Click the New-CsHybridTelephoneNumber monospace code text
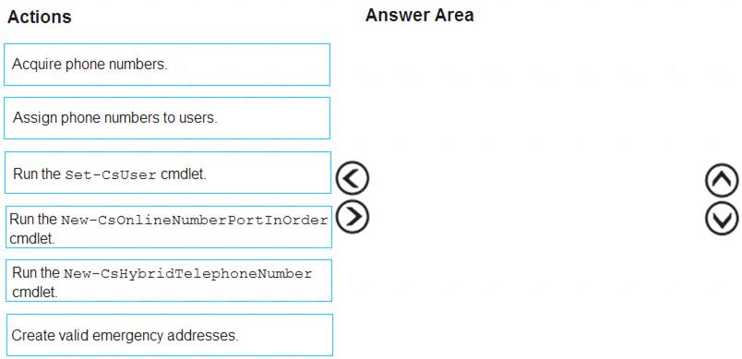Viewport: 742px width, 359px height. tap(188, 274)
